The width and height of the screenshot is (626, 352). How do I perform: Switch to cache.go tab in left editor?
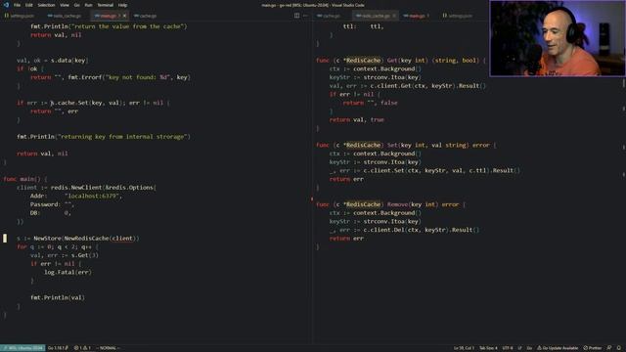146,16
